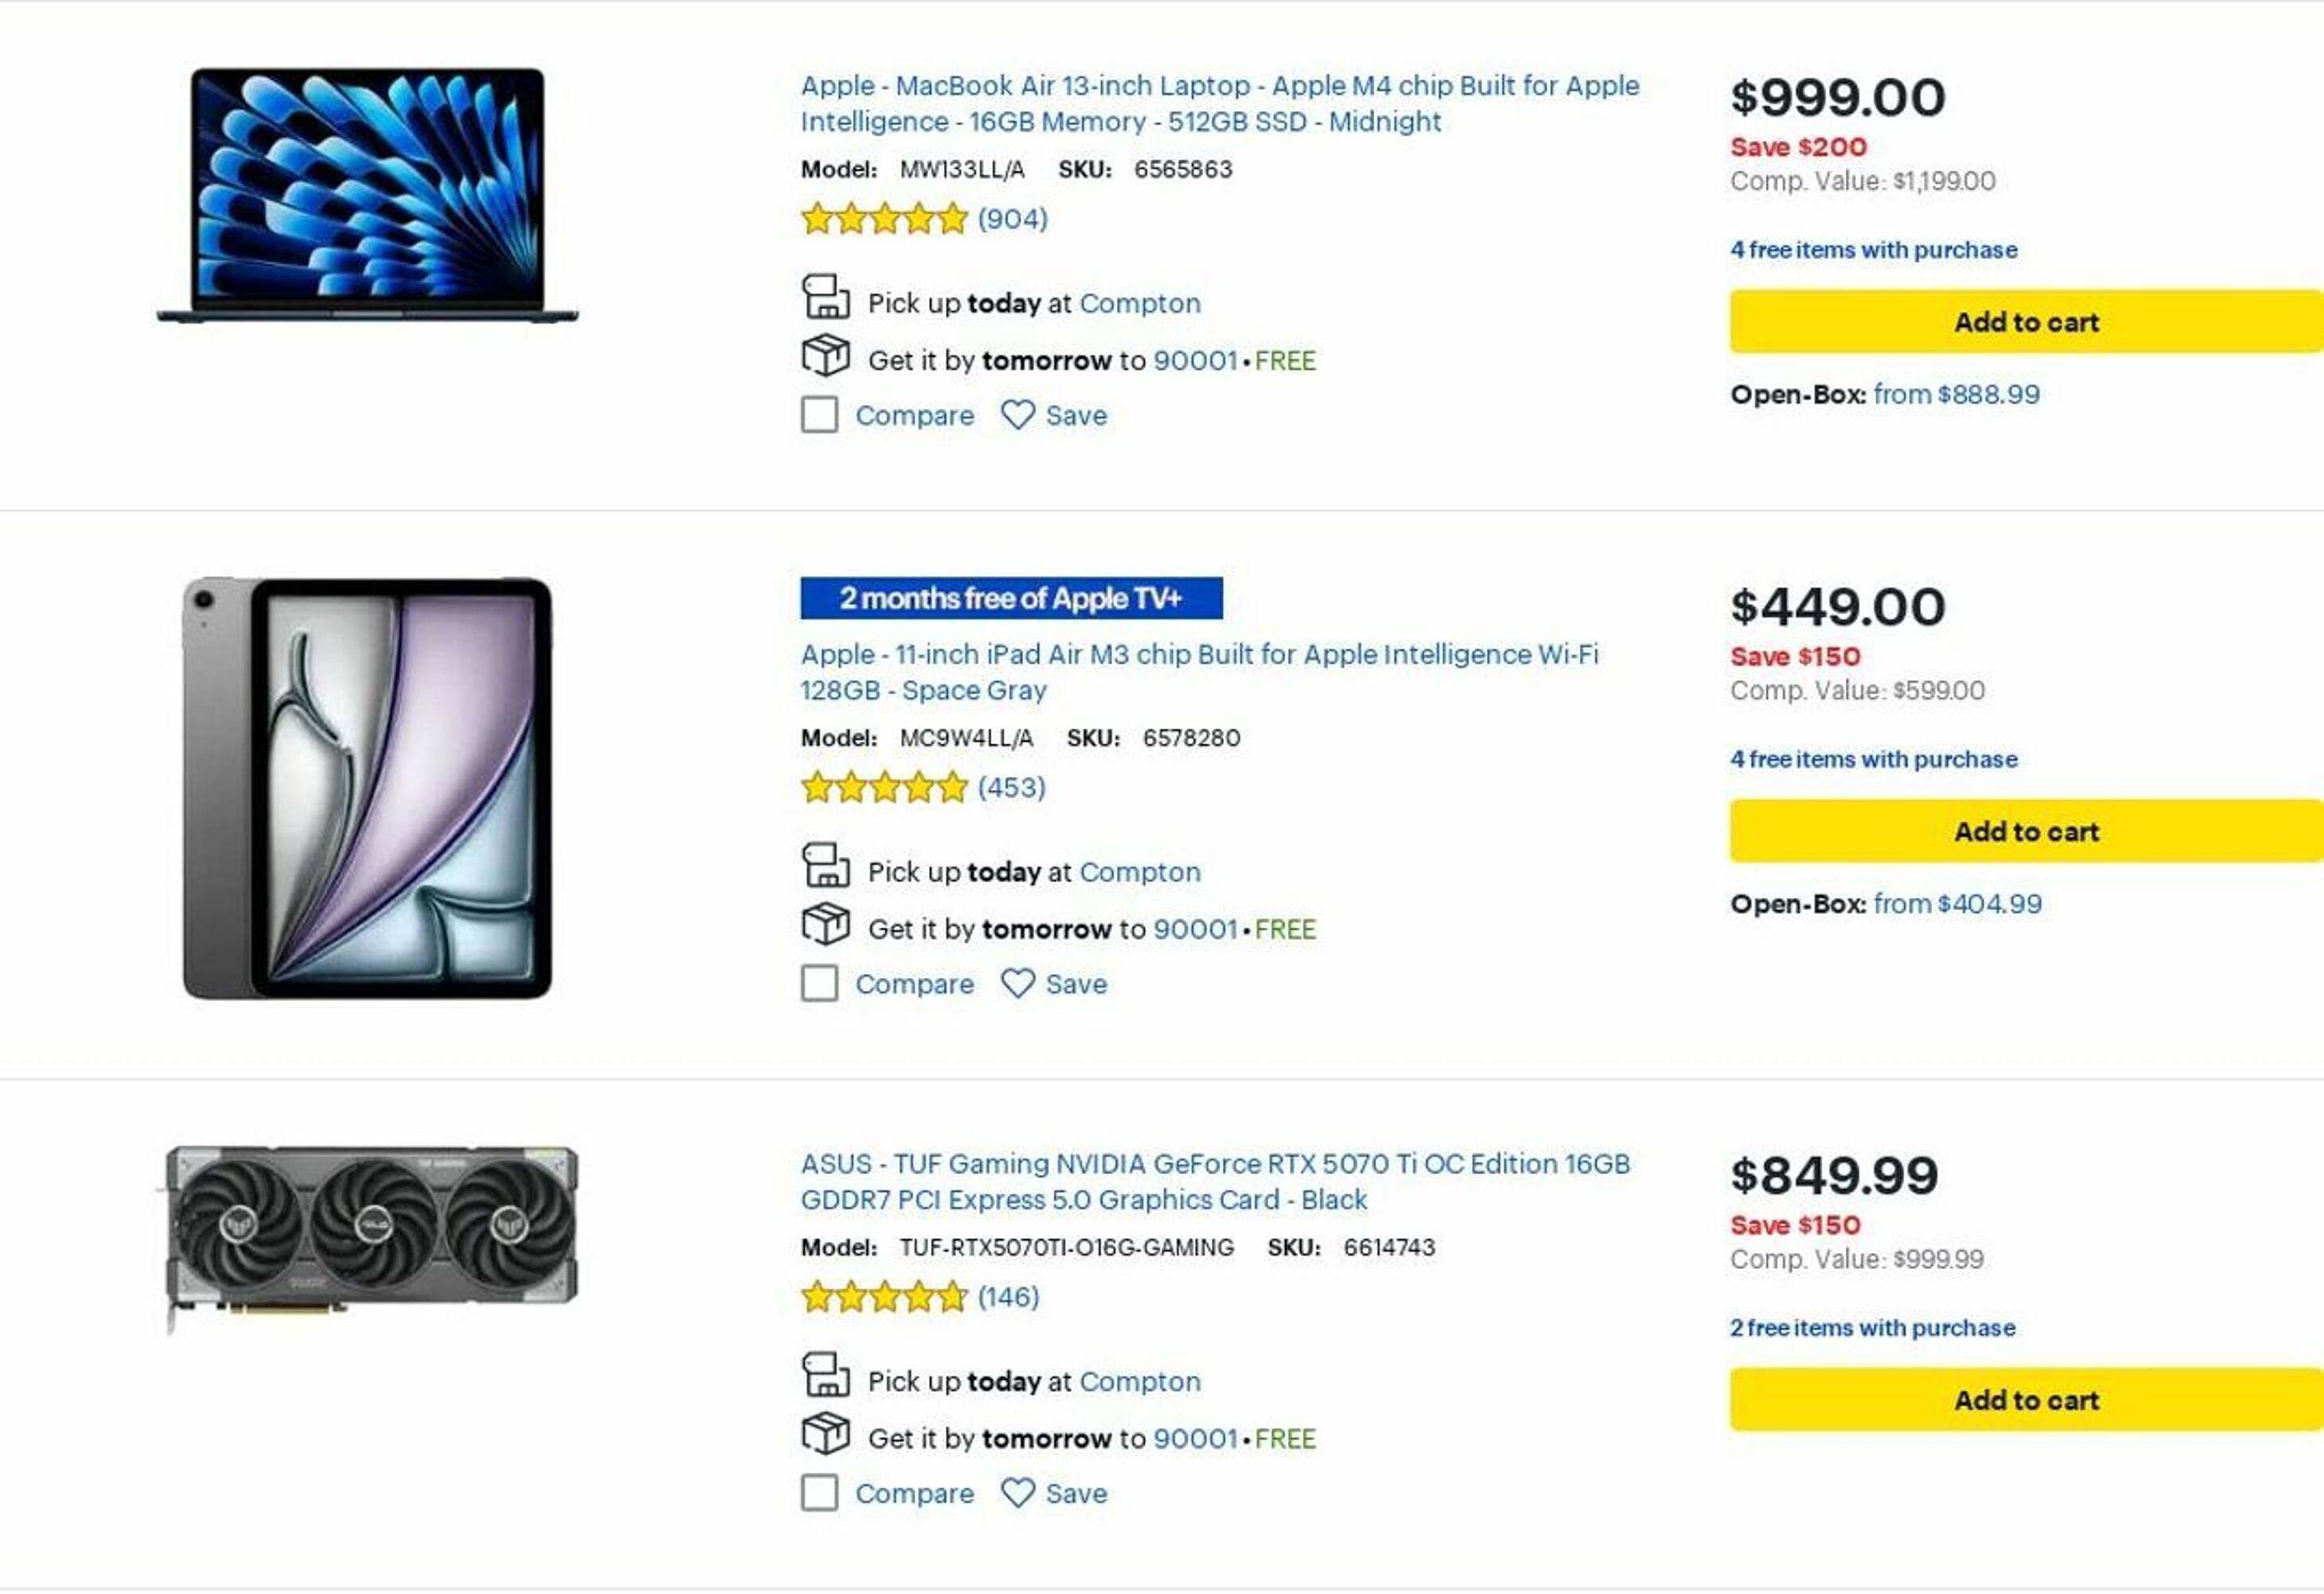Add the $449.00 iPad Air to cart
This screenshot has width=2324, height=1594.
pyautogui.click(x=2025, y=831)
